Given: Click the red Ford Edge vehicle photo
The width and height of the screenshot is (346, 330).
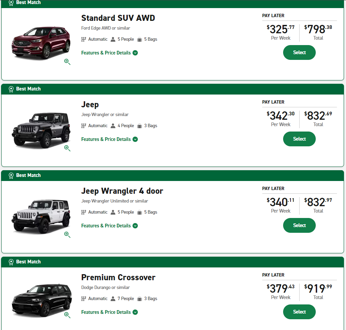Looking at the screenshot, I should pyautogui.click(x=41, y=43).
